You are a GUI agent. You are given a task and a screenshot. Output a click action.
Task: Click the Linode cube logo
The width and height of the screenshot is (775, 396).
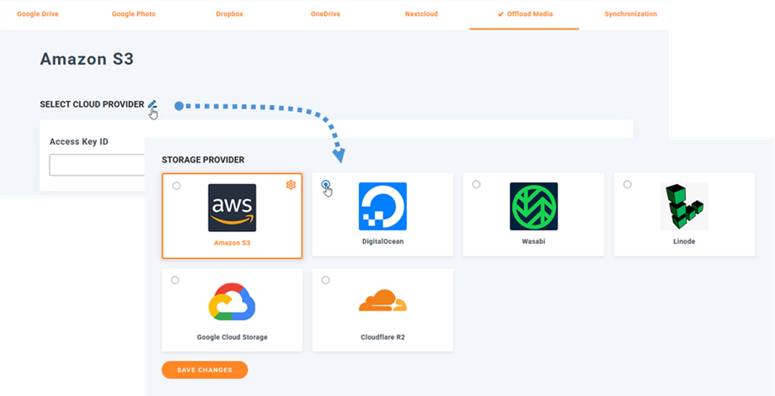(683, 207)
